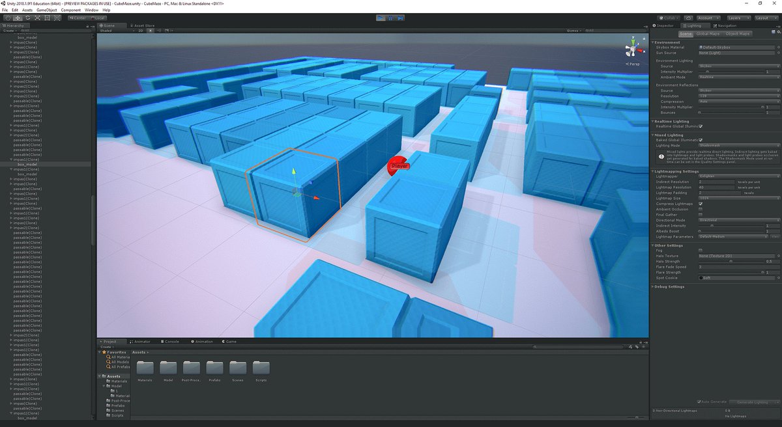Click the Play button
Image resolution: width=782 pixels, height=427 pixels.
pyautogui.click(x=382, y=18)
